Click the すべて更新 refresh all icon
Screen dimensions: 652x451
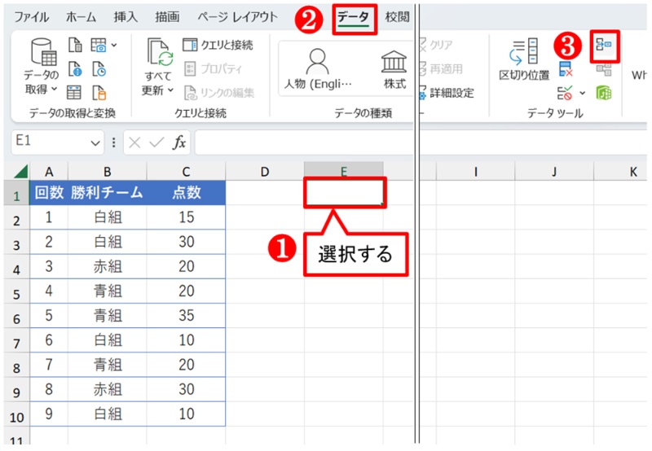pyautogui.click(x=159, y=53)
